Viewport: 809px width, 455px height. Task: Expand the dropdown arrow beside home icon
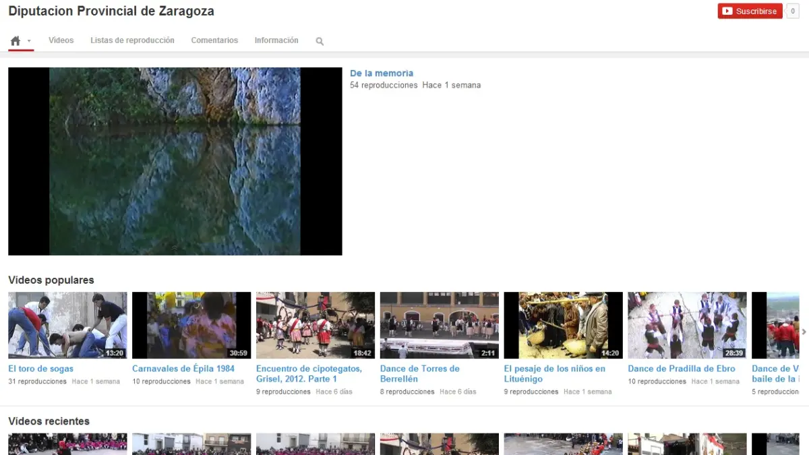[x=29, y=41]
